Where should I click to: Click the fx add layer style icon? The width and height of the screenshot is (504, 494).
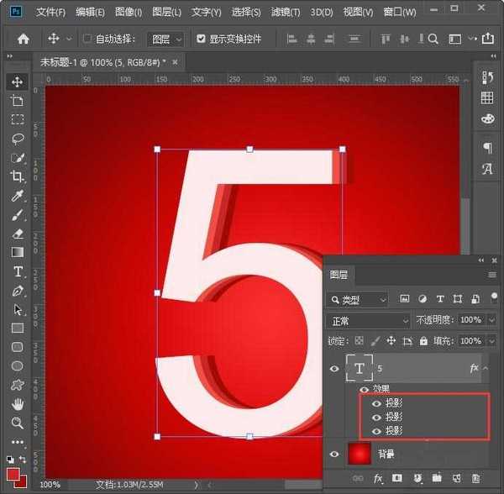(378, 478)
